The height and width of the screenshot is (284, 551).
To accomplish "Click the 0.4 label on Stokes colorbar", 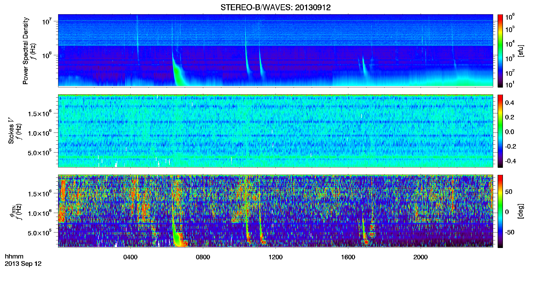I will tap(509, 103).
